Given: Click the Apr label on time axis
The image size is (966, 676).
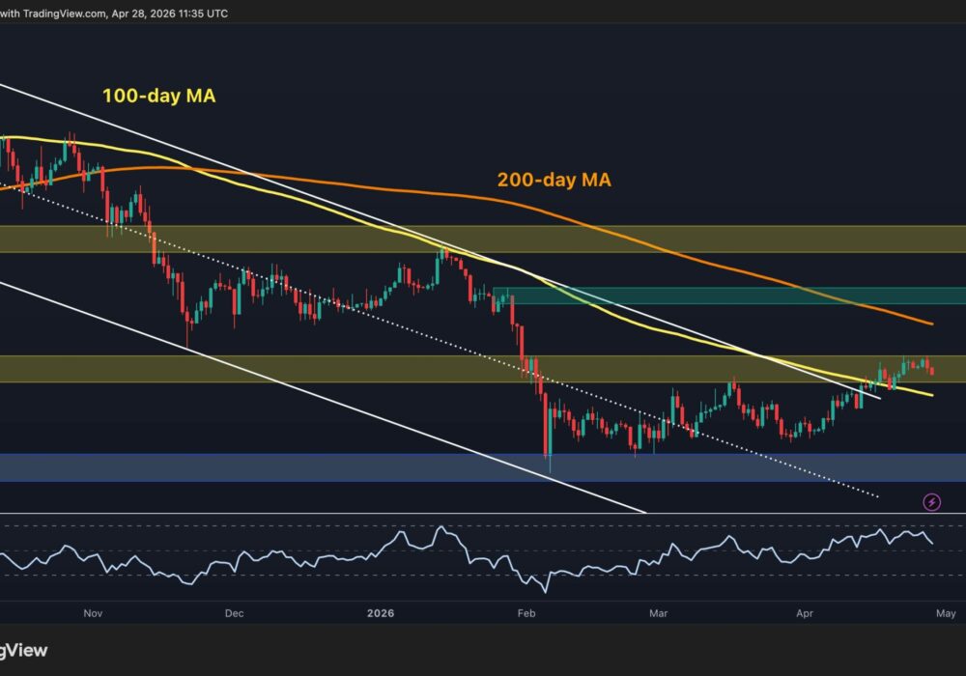Looking at the screenshot, I should tap(804, 612).
